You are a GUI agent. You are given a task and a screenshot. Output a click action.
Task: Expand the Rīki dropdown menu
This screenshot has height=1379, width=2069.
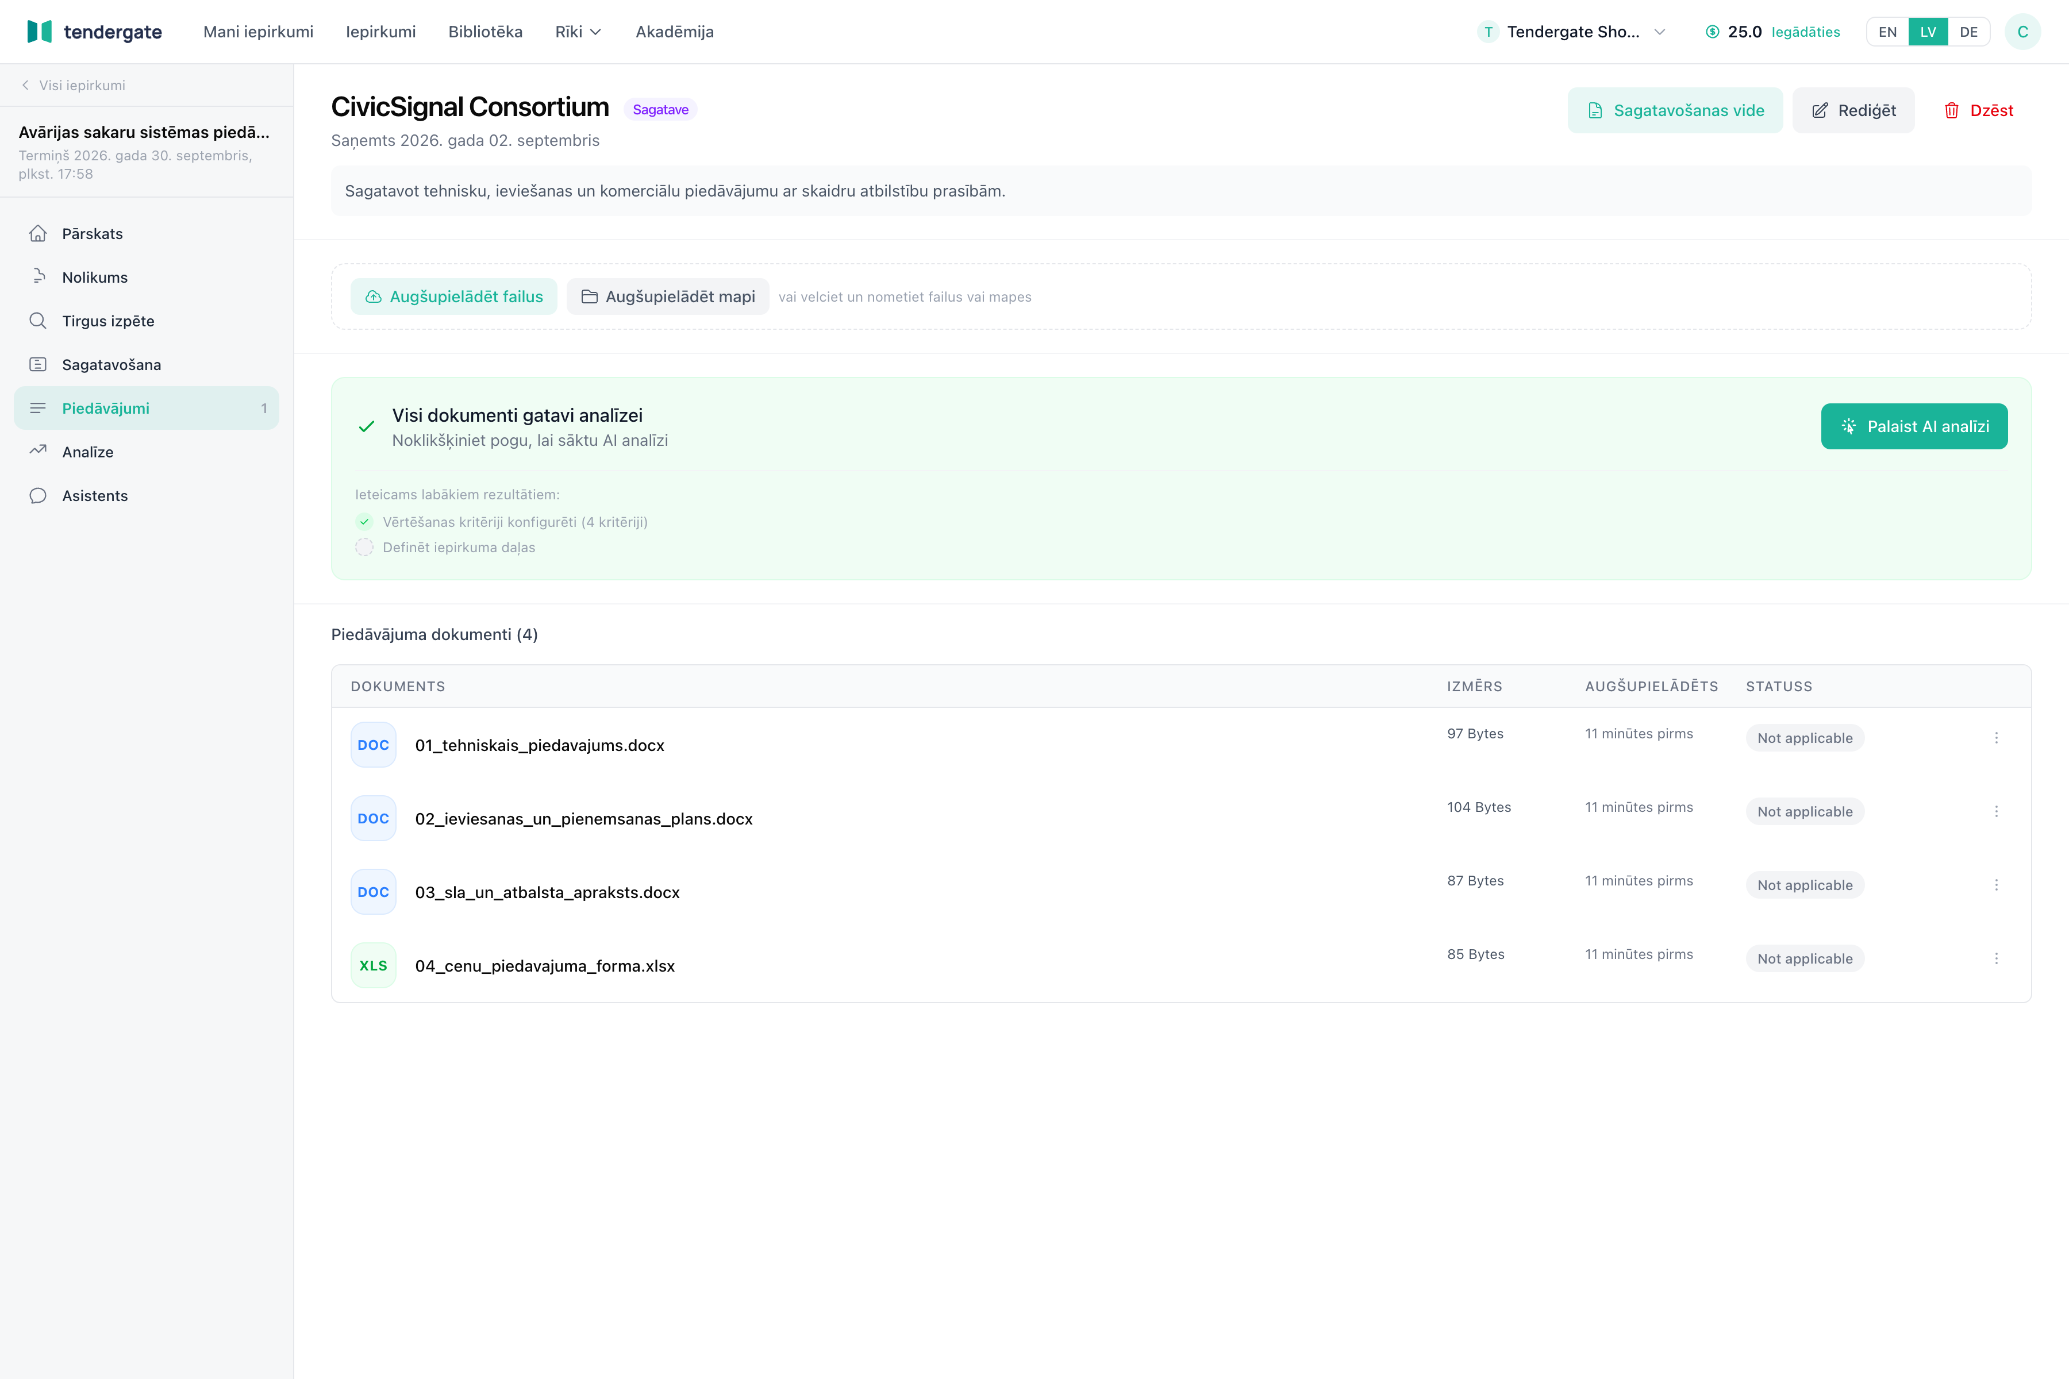(x=578, y=32)
